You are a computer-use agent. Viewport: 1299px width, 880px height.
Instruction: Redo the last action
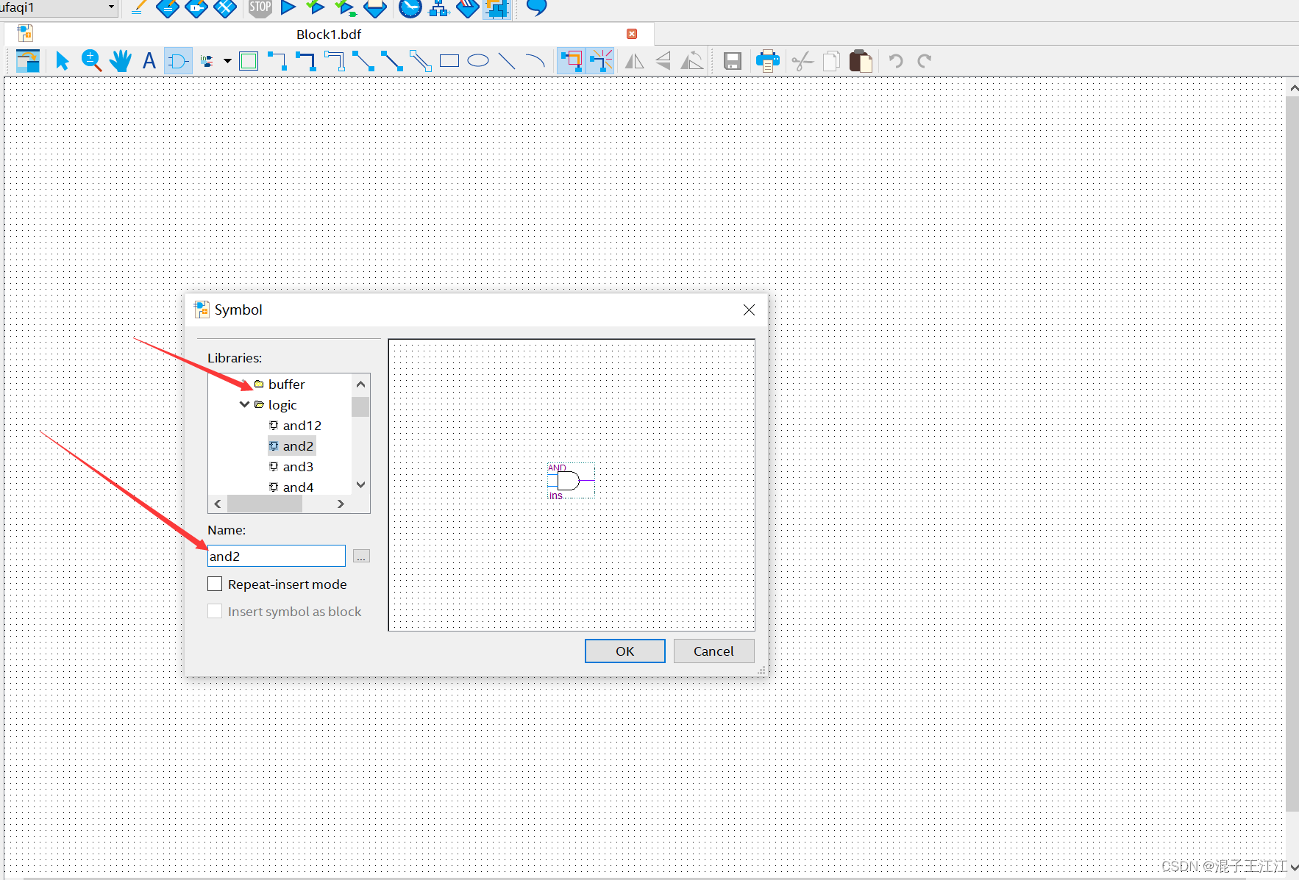coord(925,61)
